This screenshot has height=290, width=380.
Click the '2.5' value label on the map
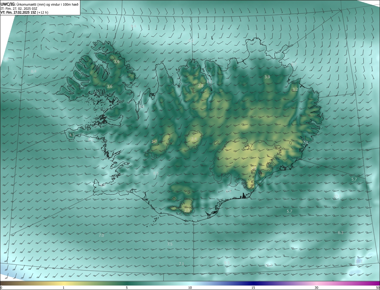187,210
